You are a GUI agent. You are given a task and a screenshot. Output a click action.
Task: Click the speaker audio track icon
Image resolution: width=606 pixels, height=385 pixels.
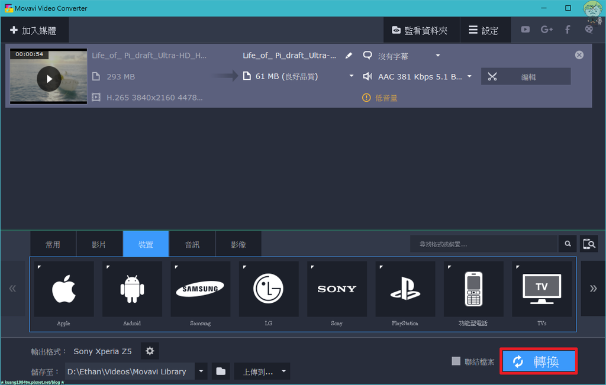[x=368, y=76]
